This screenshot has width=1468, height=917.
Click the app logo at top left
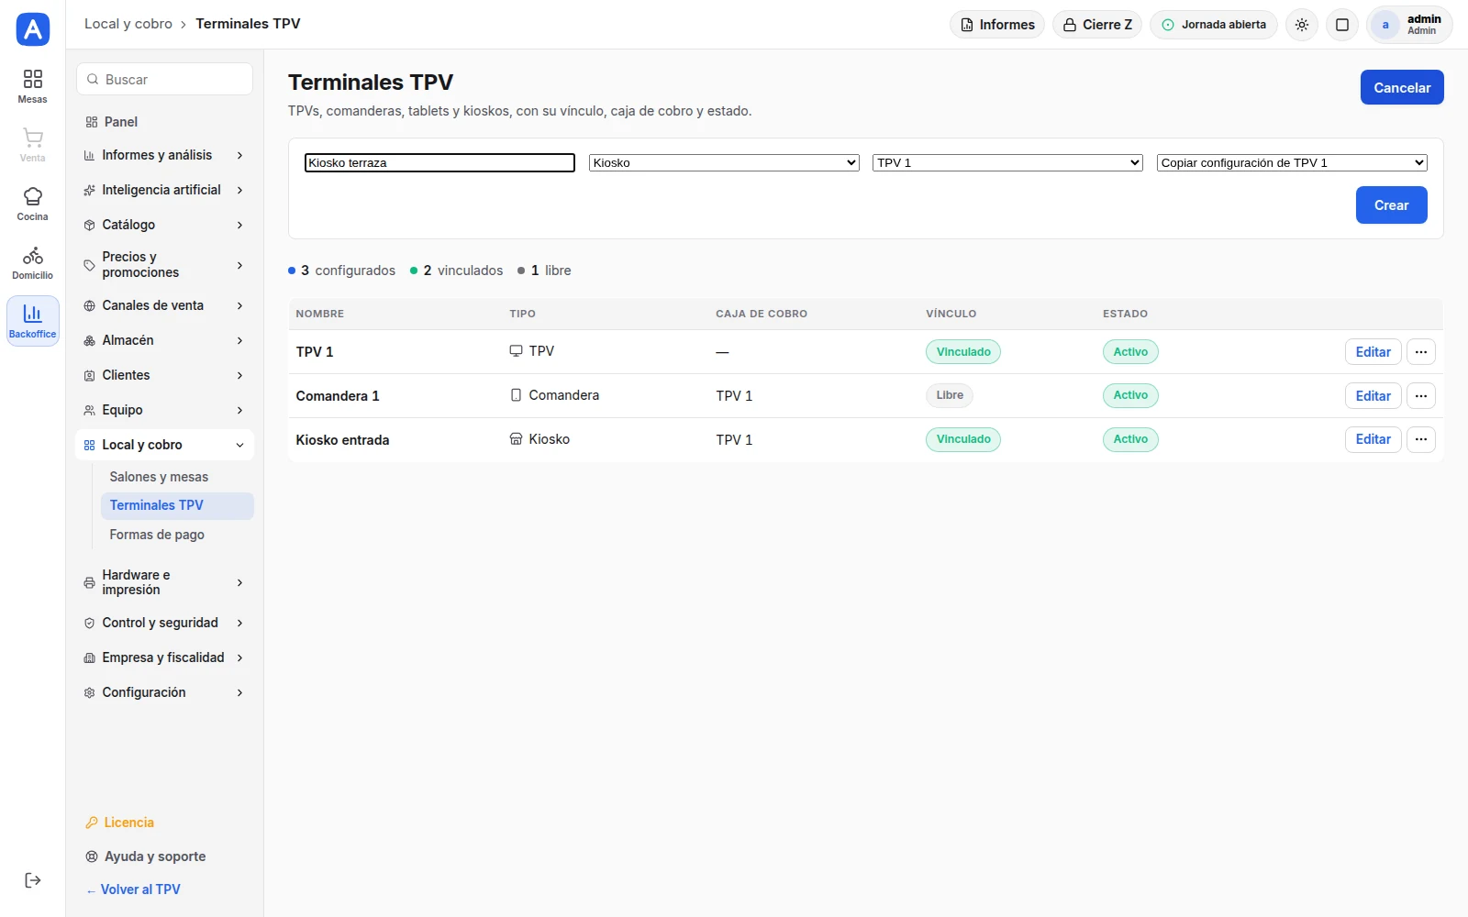[x=33, y=29]
